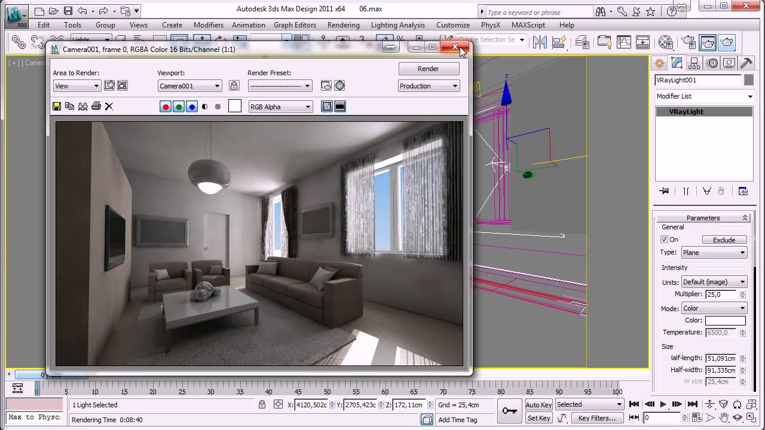The image size is (765, 430).
Task: Clone the rendered frame window
Action: click(82, 106)
